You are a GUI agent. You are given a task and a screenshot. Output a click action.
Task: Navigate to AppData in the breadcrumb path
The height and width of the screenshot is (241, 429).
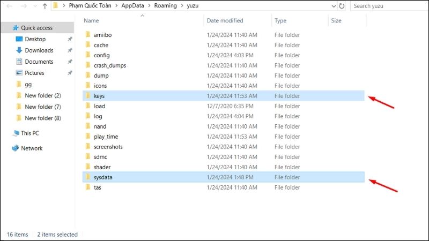pos(132,5)
